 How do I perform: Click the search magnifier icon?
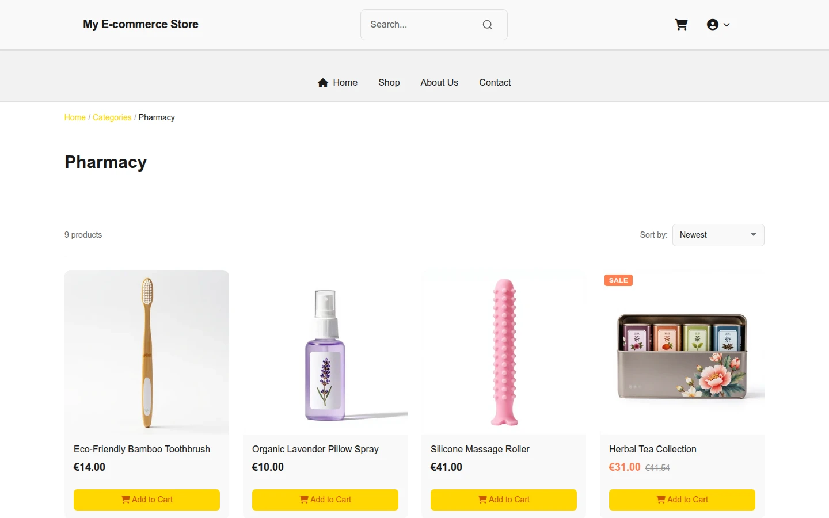488,25
